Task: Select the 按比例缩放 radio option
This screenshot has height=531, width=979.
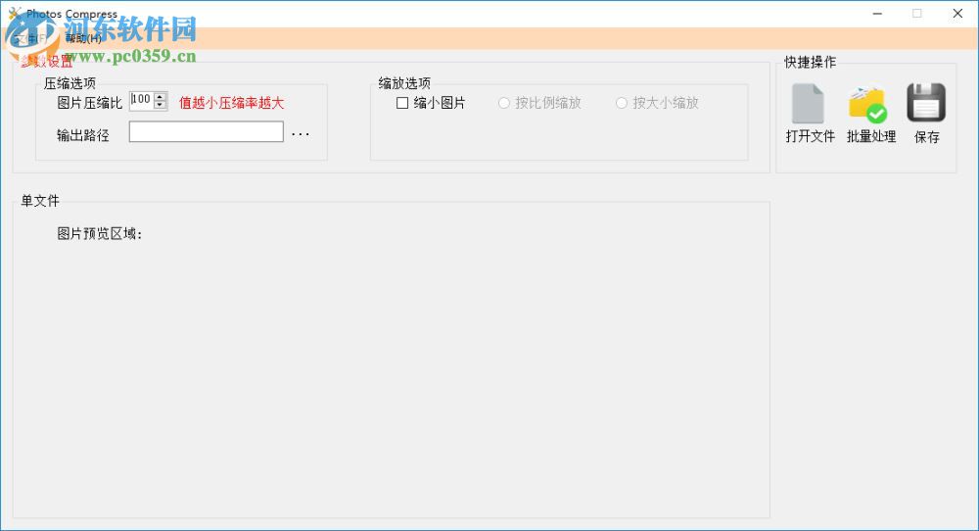Action: (x=504, y=103)
